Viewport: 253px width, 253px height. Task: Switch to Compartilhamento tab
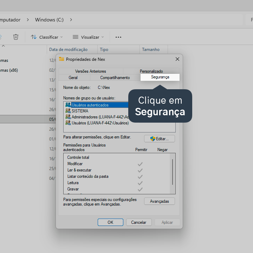point(115,78)
